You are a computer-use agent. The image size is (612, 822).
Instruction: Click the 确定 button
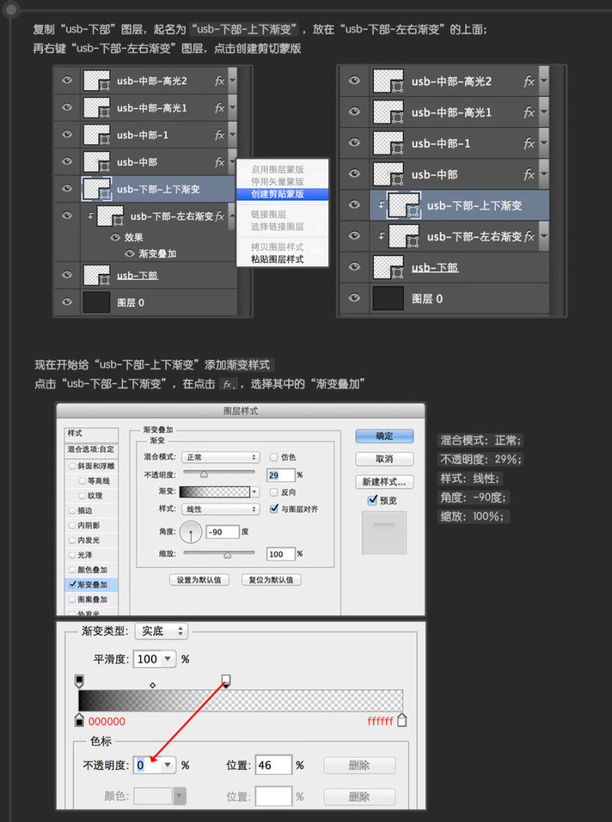[x=384, y=435]
